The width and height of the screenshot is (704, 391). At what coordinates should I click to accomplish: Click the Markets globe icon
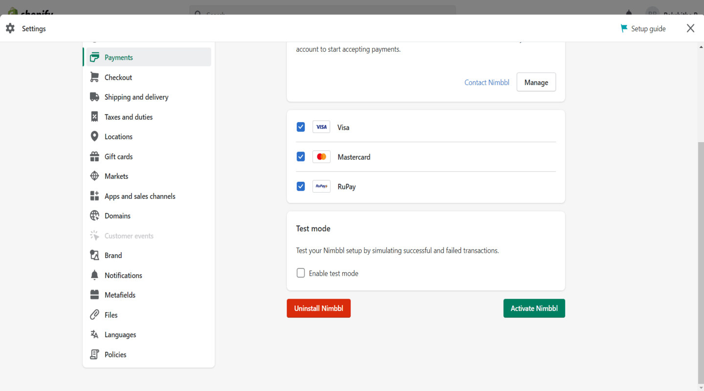[x=94, y=176]
